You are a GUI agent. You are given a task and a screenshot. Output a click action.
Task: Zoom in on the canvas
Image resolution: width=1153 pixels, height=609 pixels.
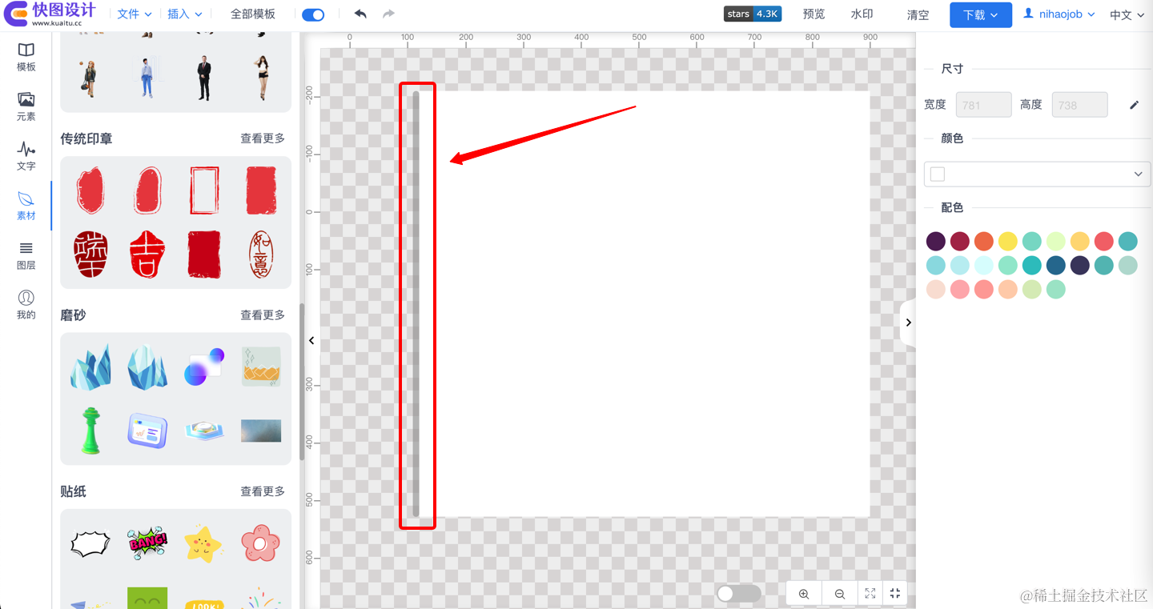pyautogui.click(x=804, y=594)
